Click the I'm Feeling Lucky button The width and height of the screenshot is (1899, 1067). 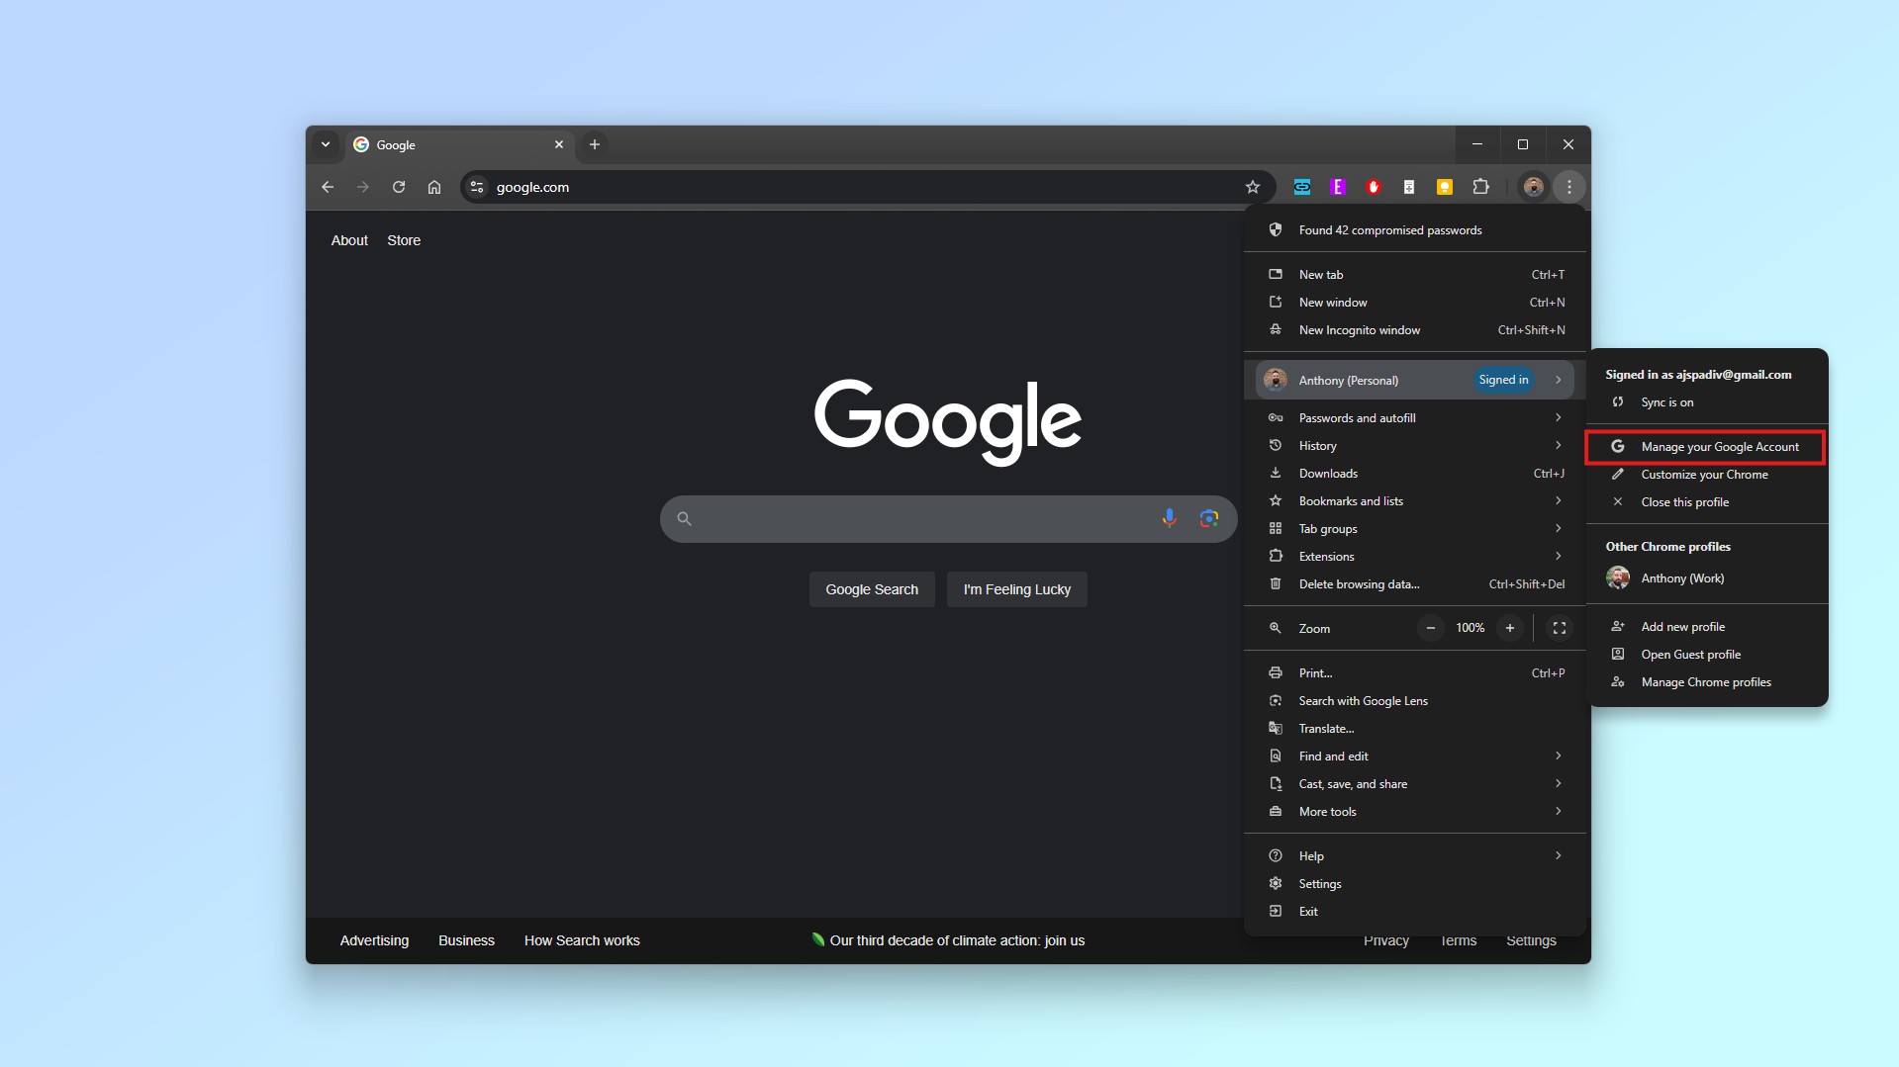click(1016, 589)
